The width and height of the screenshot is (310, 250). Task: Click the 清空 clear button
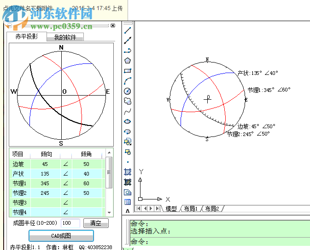96,223
